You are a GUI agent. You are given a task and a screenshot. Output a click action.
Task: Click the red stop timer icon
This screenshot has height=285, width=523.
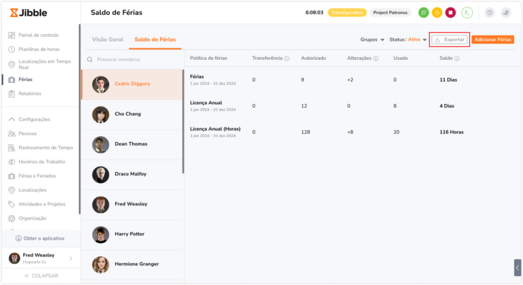[x=450, y=12]
